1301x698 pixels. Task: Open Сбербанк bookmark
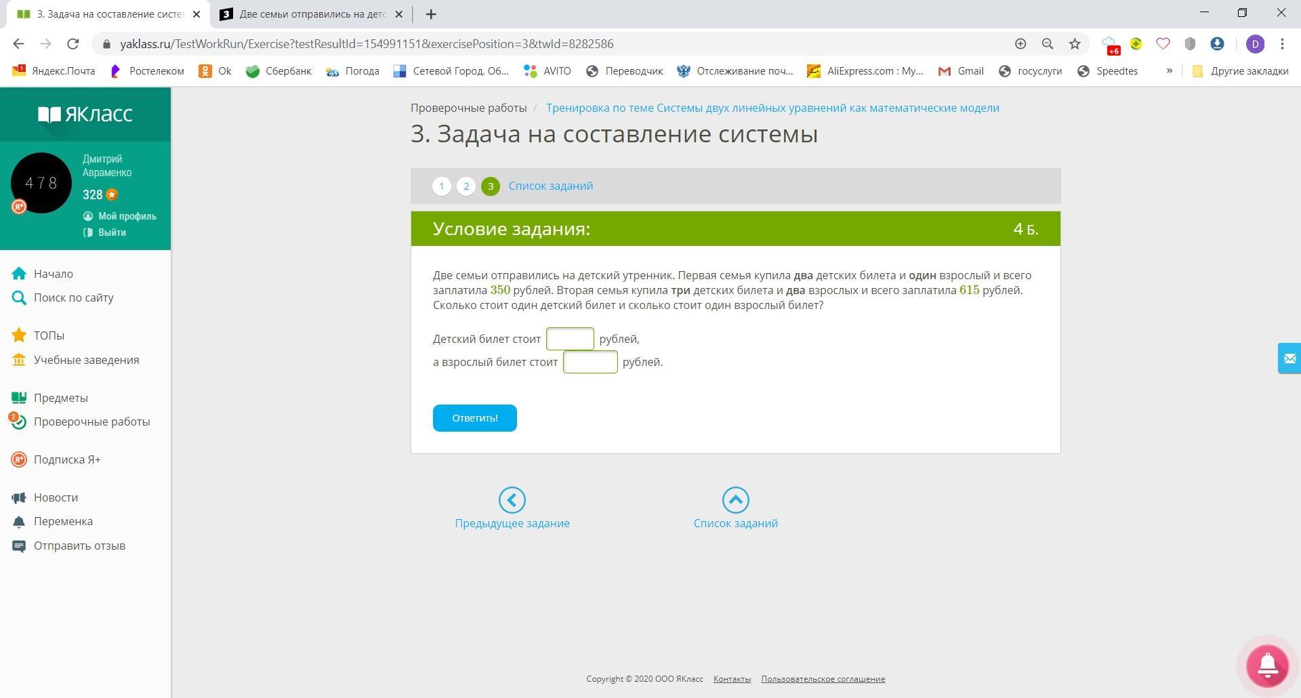click(278, 71)
